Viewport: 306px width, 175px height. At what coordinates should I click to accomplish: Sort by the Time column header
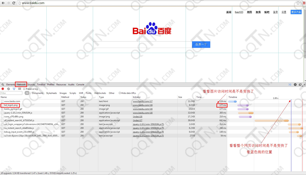click(x=212, y=97)
